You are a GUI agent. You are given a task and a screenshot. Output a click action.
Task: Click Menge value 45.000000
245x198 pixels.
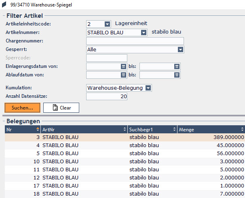point(230,145)
